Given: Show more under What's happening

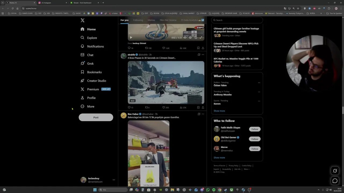Looking at the screenshot, I should tap(219, 111).
